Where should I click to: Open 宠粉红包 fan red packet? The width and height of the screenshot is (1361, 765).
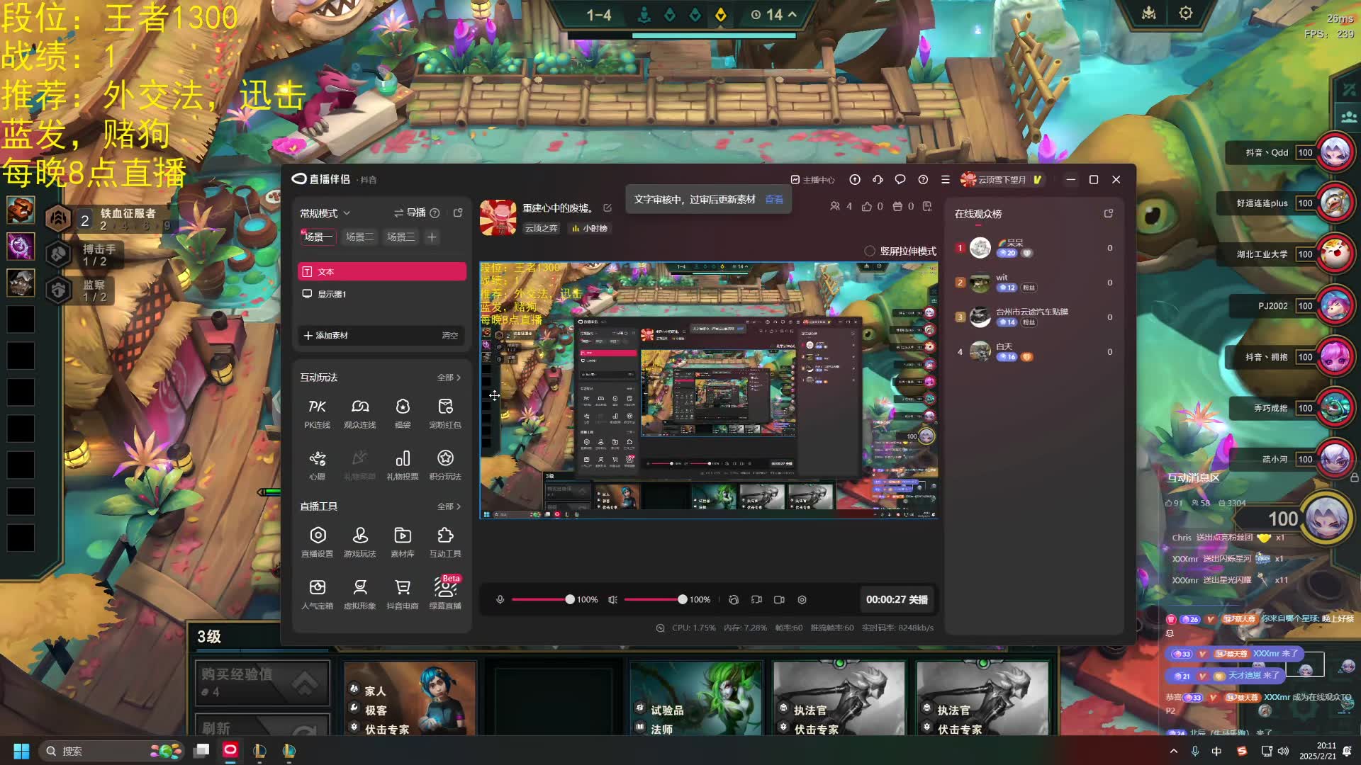pos(445,414)
